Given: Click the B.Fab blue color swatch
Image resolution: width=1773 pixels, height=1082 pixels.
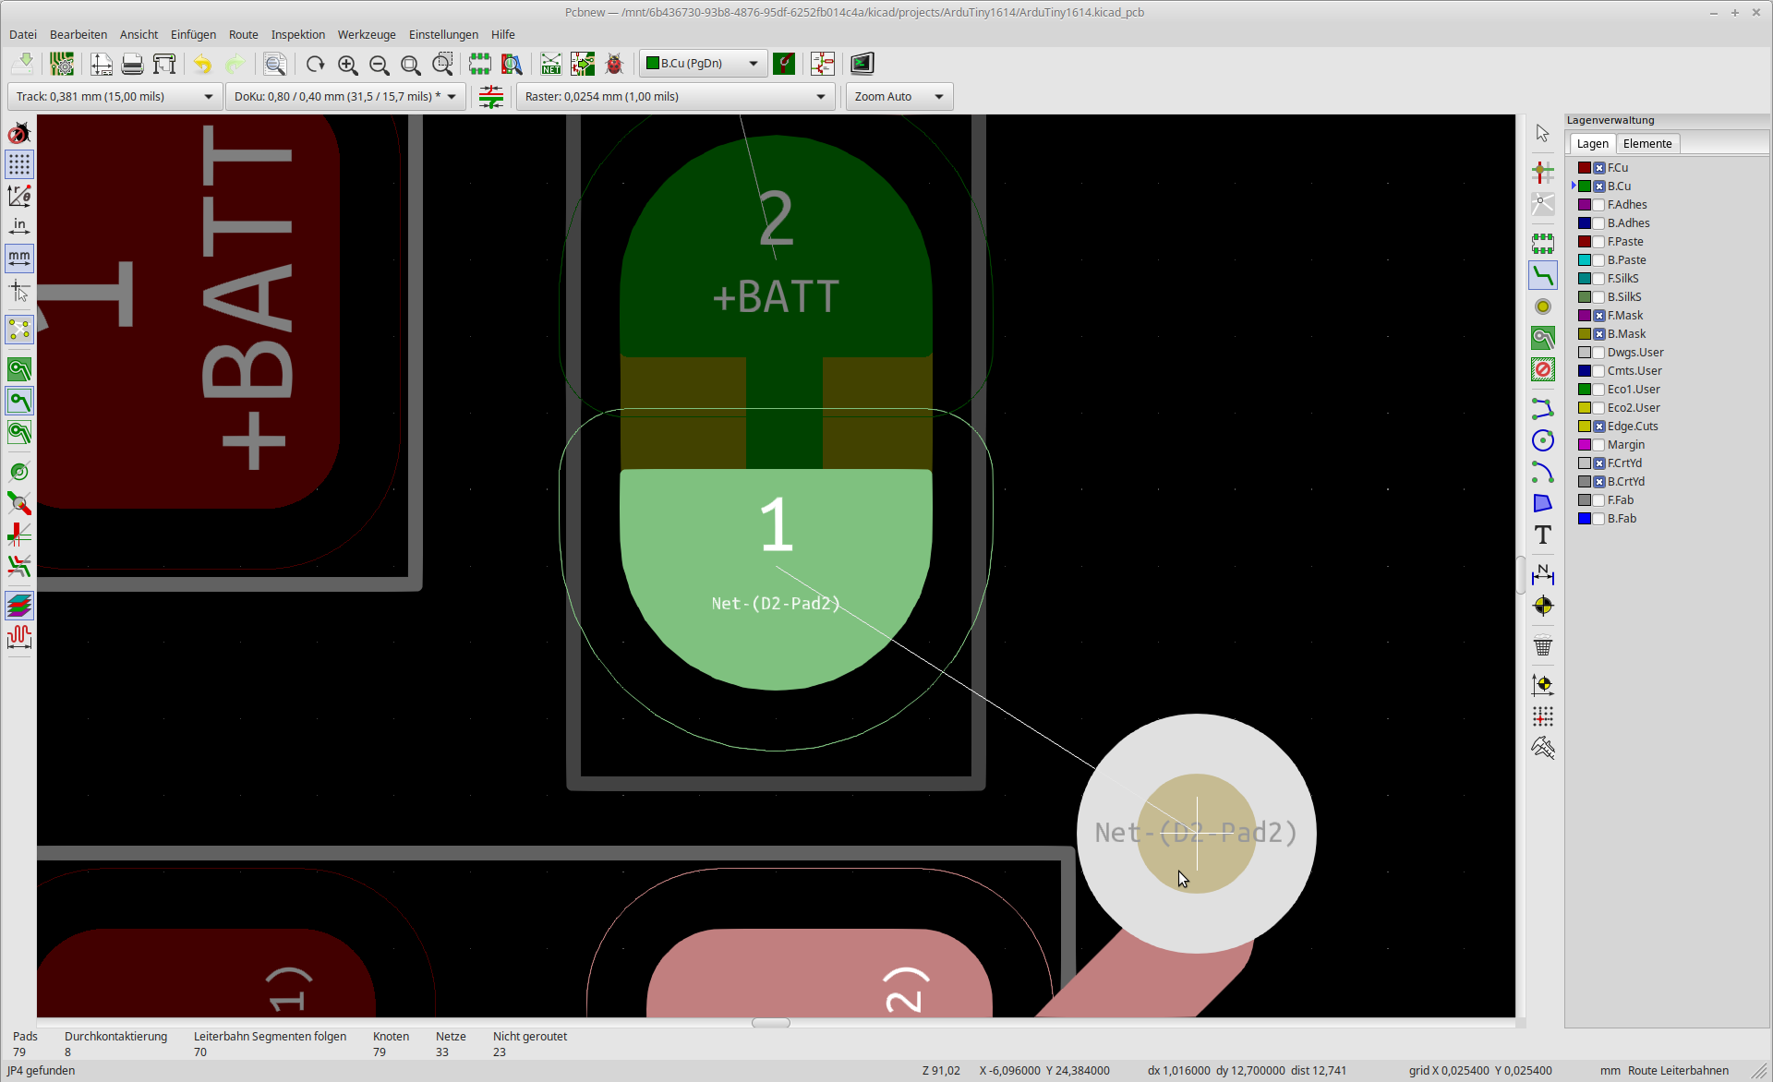Looking at the screenshot, I should pyautogui.click(x=1585, y=519).
